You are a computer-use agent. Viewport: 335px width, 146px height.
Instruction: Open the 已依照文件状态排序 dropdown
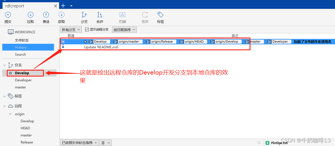click(79, 143)
